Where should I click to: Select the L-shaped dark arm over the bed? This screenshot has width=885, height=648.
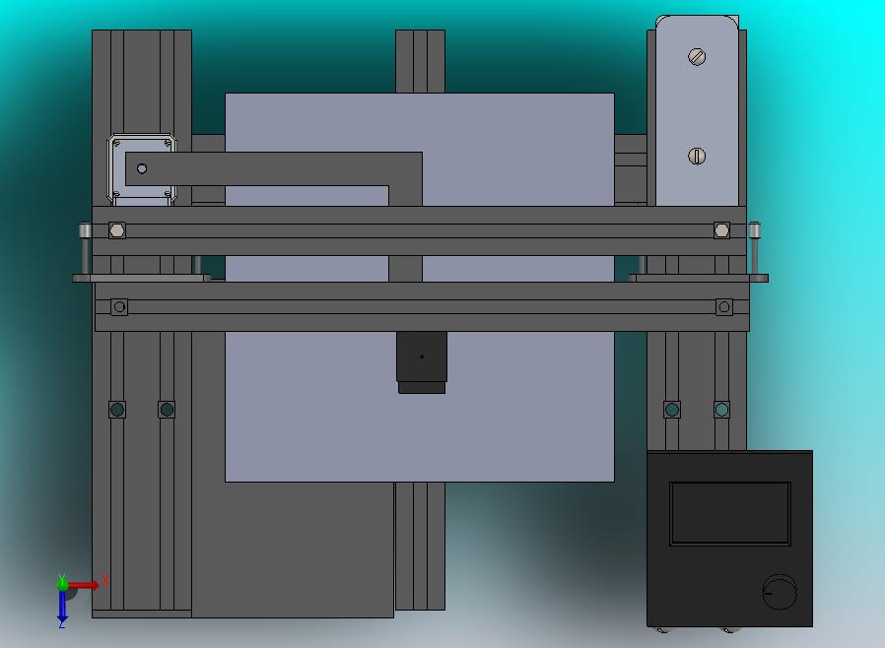click(x=274, y=168)
